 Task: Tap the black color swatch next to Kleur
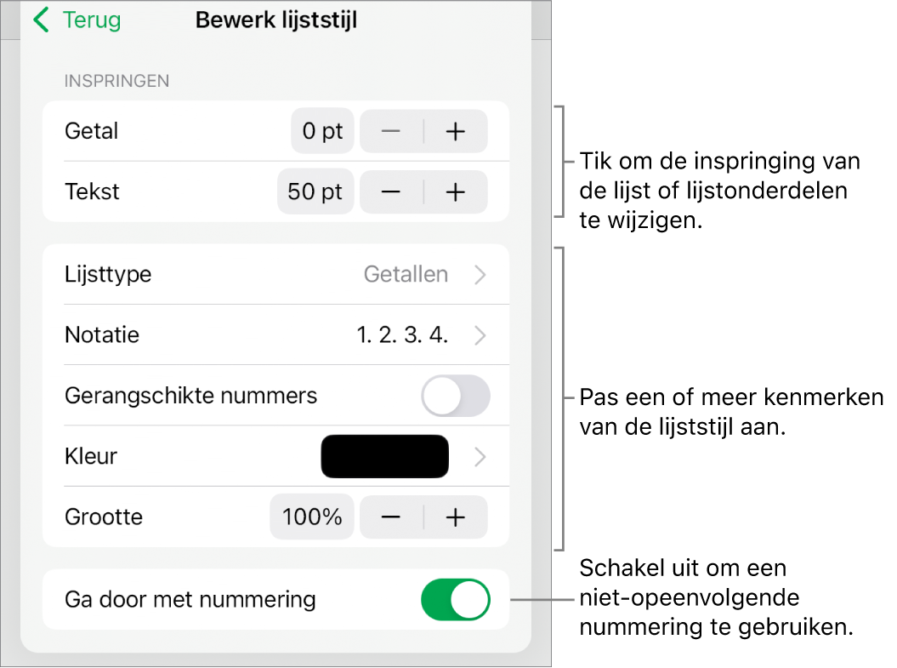384,456
